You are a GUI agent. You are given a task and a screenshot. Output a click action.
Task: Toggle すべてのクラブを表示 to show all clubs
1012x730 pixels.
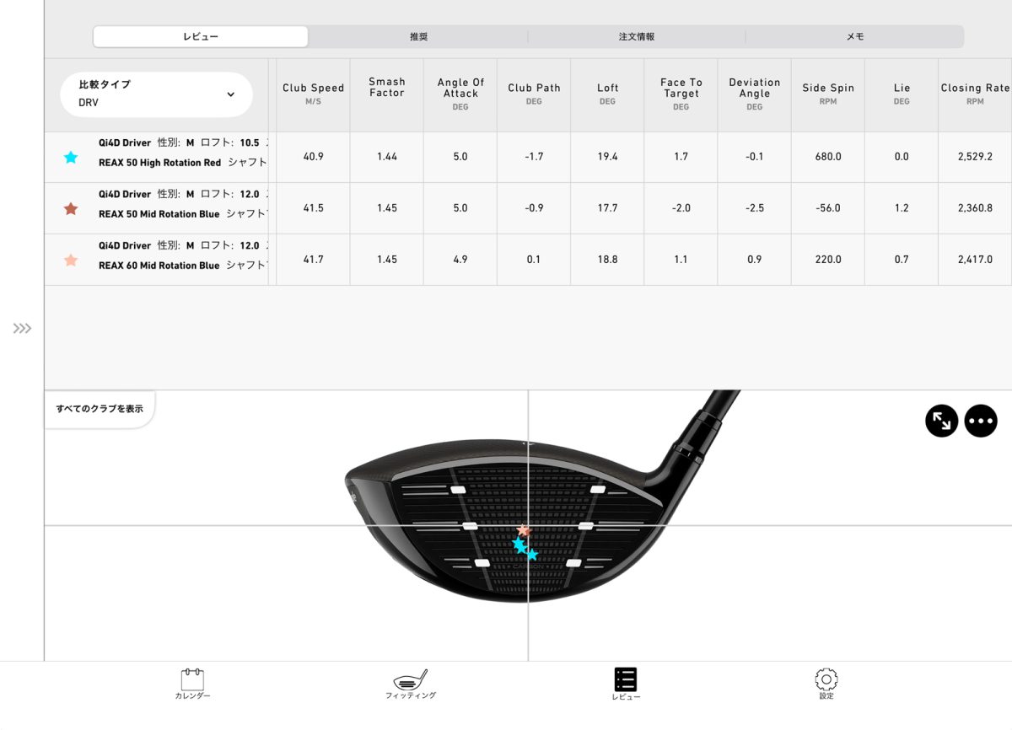click(100, 408)
